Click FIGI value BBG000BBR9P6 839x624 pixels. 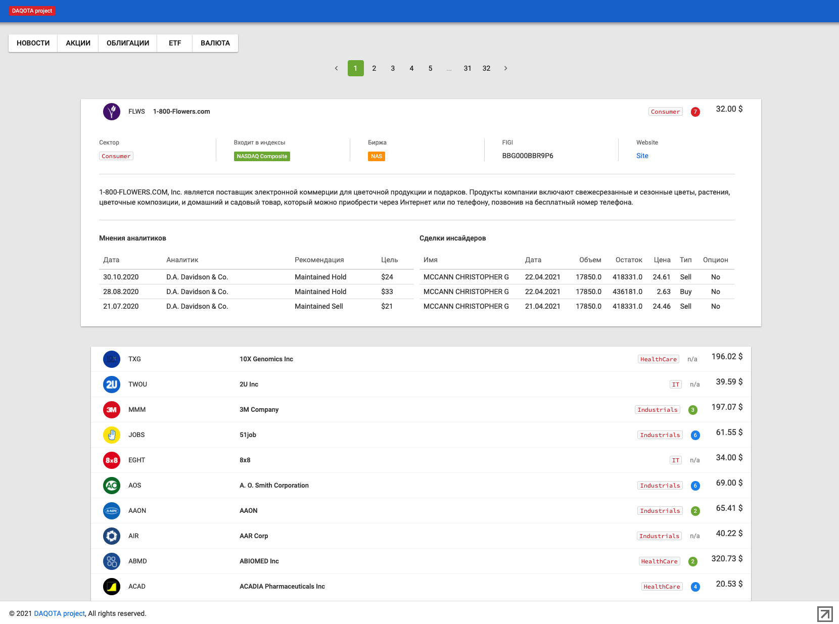[x=528, y=156]
